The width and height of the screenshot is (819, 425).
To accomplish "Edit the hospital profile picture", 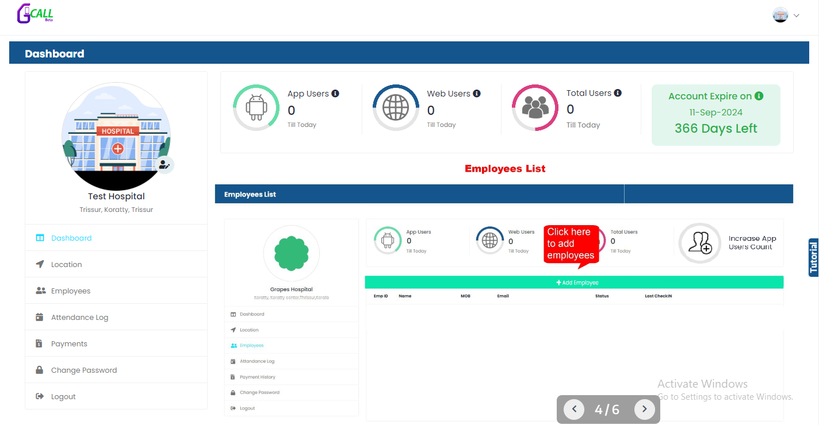I will coord(164,165).
